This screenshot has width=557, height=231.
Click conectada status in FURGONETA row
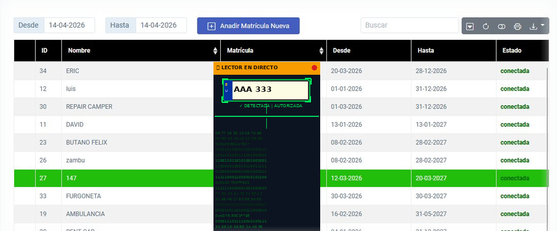tap(515, 196)
